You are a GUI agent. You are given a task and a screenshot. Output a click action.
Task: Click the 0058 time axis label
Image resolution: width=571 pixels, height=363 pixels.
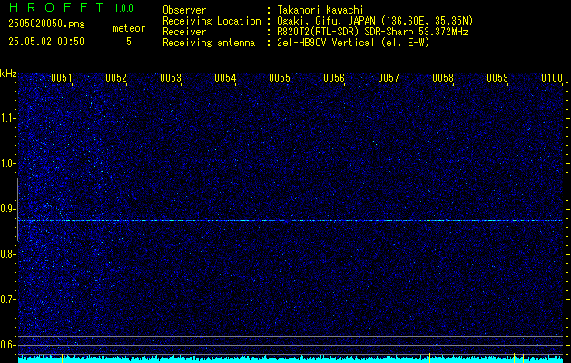[443, 78]
